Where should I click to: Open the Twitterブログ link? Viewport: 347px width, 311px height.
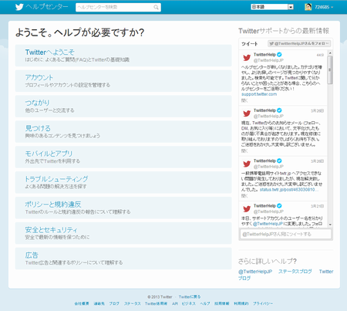click(x=285, y=275)
